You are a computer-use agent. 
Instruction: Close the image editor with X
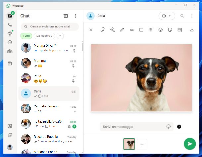(x=91, y=30)
